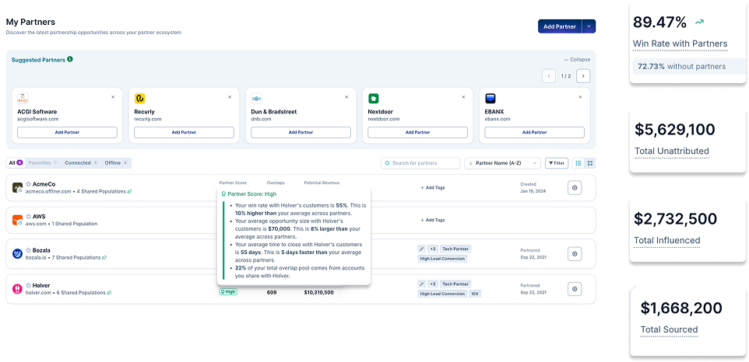Go to previous suggested partners page
Viewport: 749px width, 362px height.
coord(548,75)
